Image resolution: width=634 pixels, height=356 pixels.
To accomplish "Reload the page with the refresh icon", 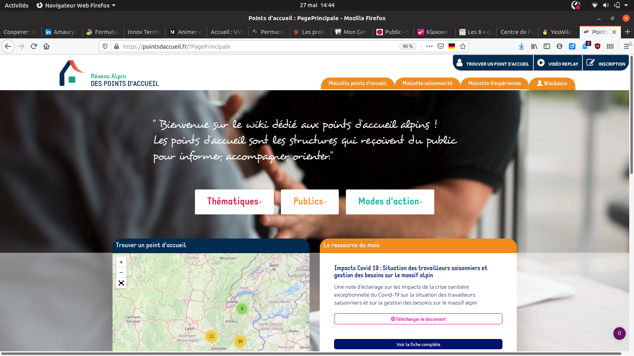I will [34, 46].
